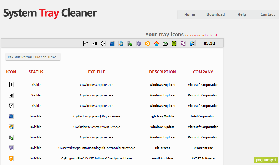Viewport: 280px width, 165px height.
Task: Restore default tray settings
Action: (33, 57)
